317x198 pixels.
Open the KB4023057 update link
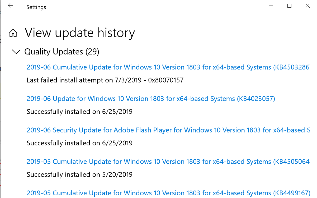151,99
